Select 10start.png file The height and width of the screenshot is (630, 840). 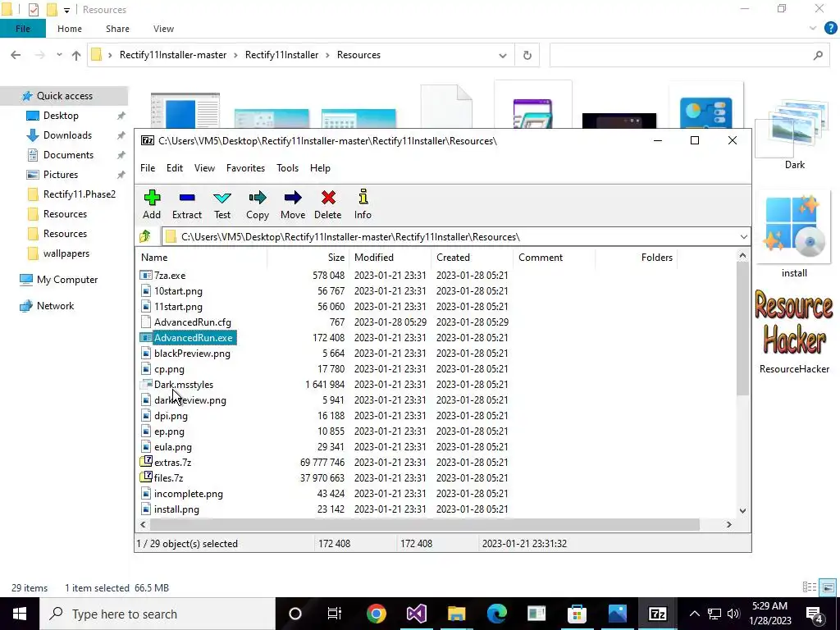pyautogui.click(x=178, y=291)
